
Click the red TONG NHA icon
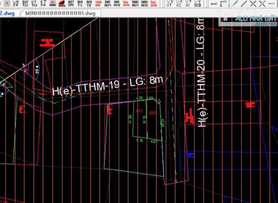98,4
